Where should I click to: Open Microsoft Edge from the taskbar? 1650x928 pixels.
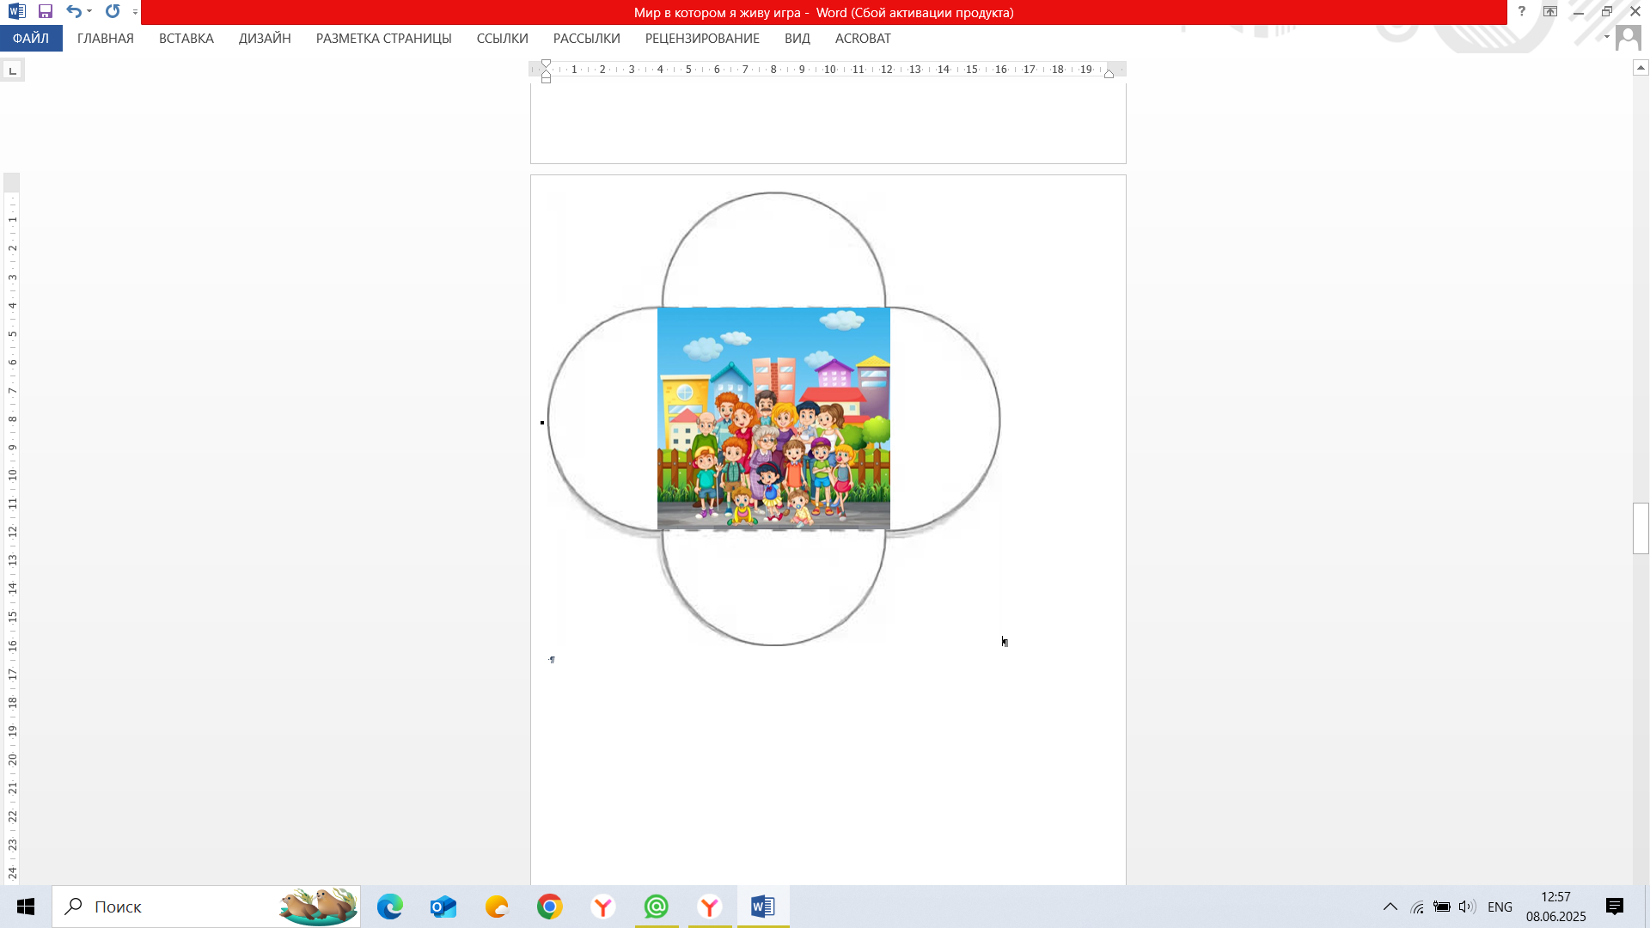(389, 907)
